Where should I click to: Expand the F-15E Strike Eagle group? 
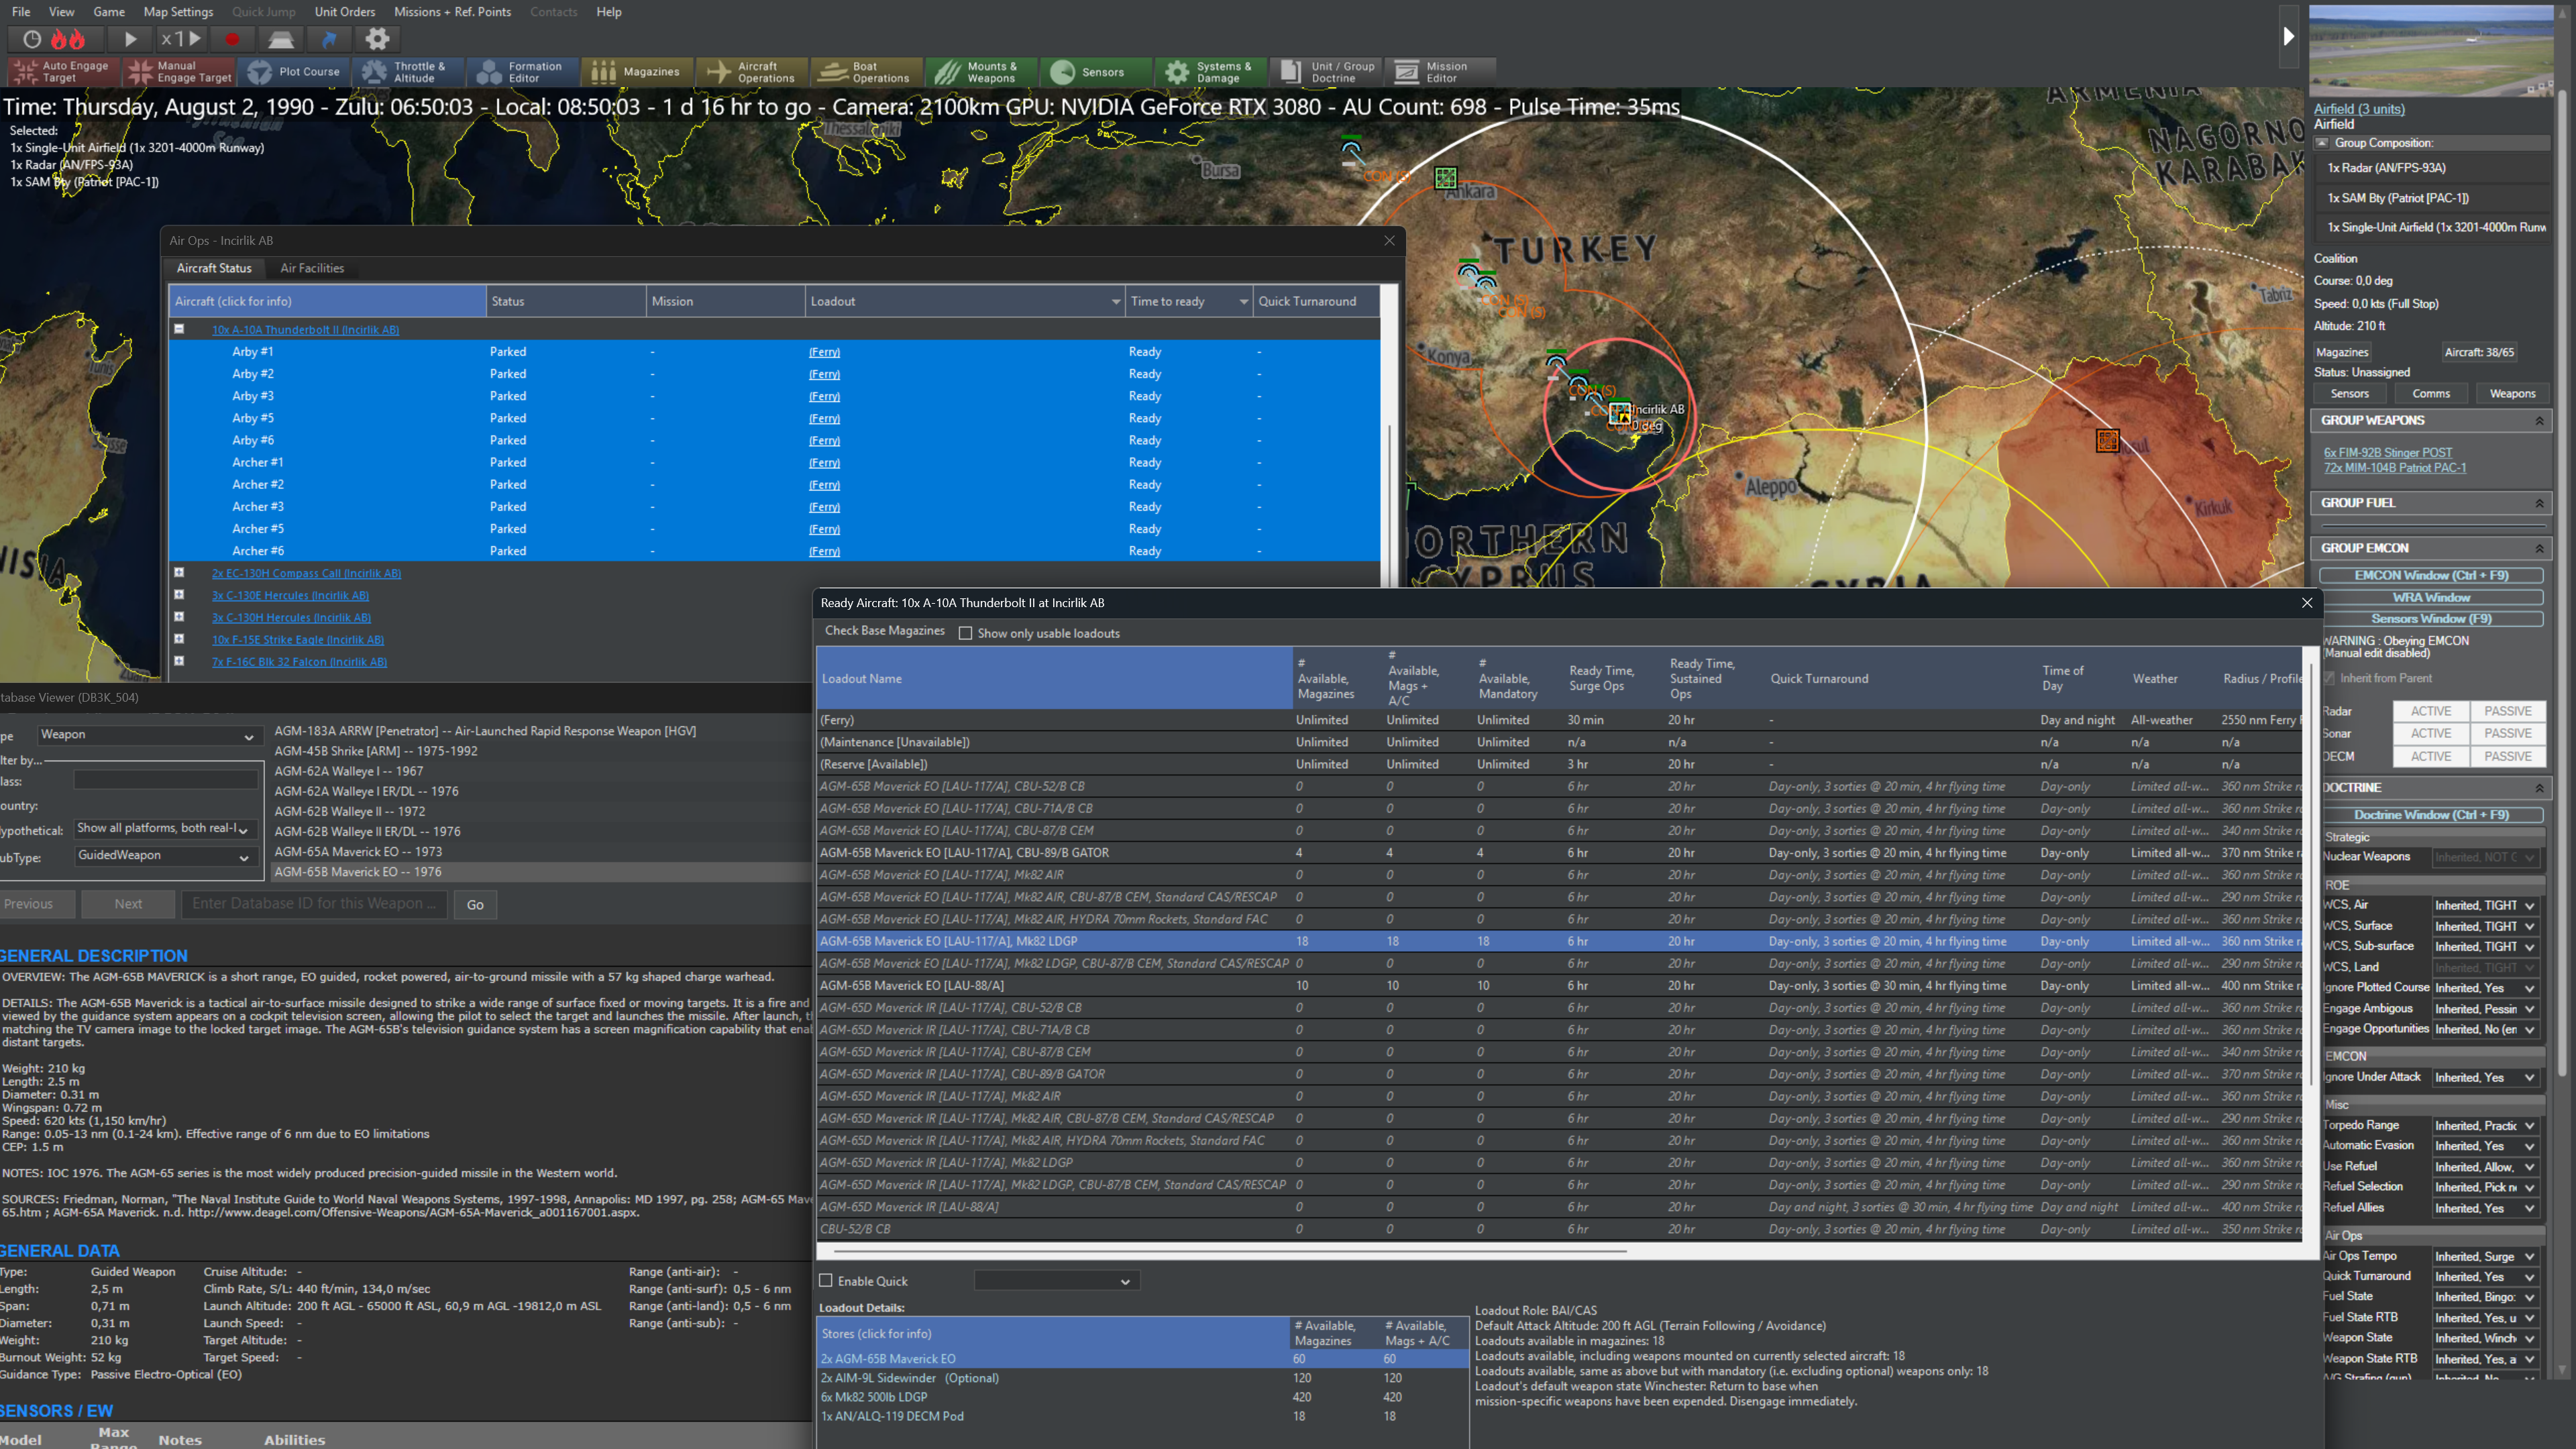click(x=179, y=639)
